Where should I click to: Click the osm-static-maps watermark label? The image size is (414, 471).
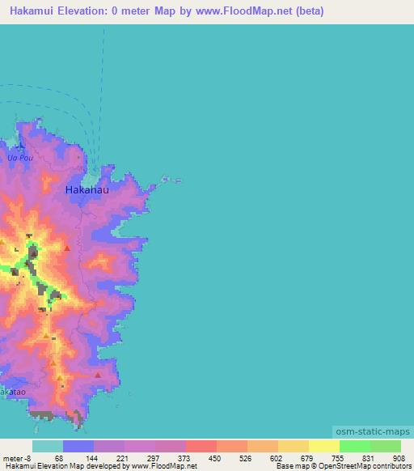[373, 431]
